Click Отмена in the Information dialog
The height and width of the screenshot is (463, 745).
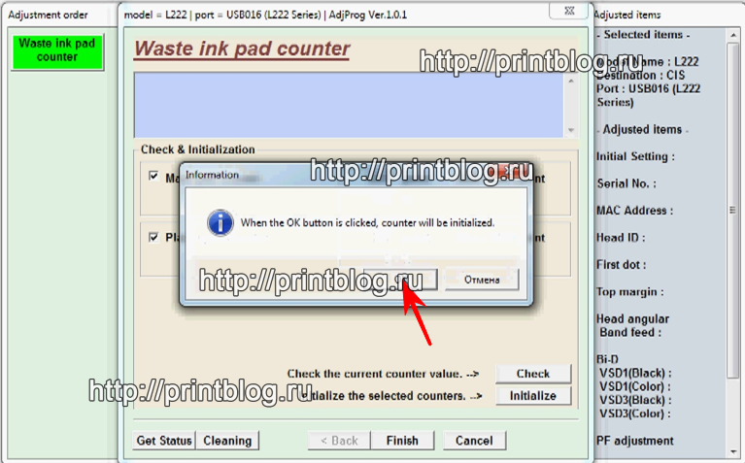[482, 280]
